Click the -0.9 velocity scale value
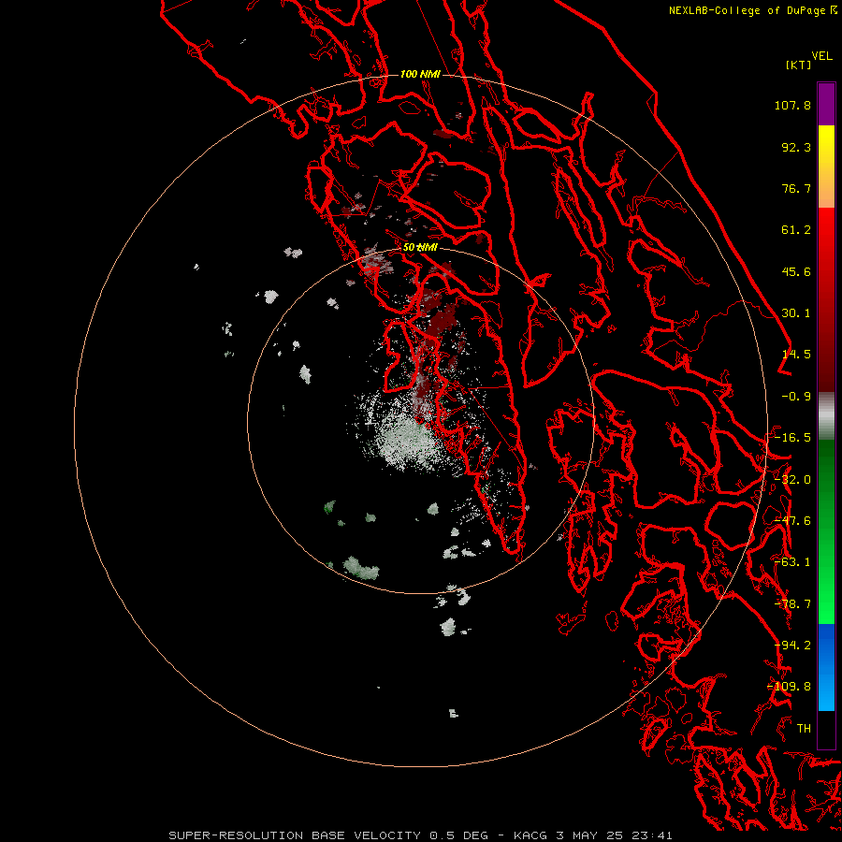Screen dimensions: 842x842 coord(796,397)
